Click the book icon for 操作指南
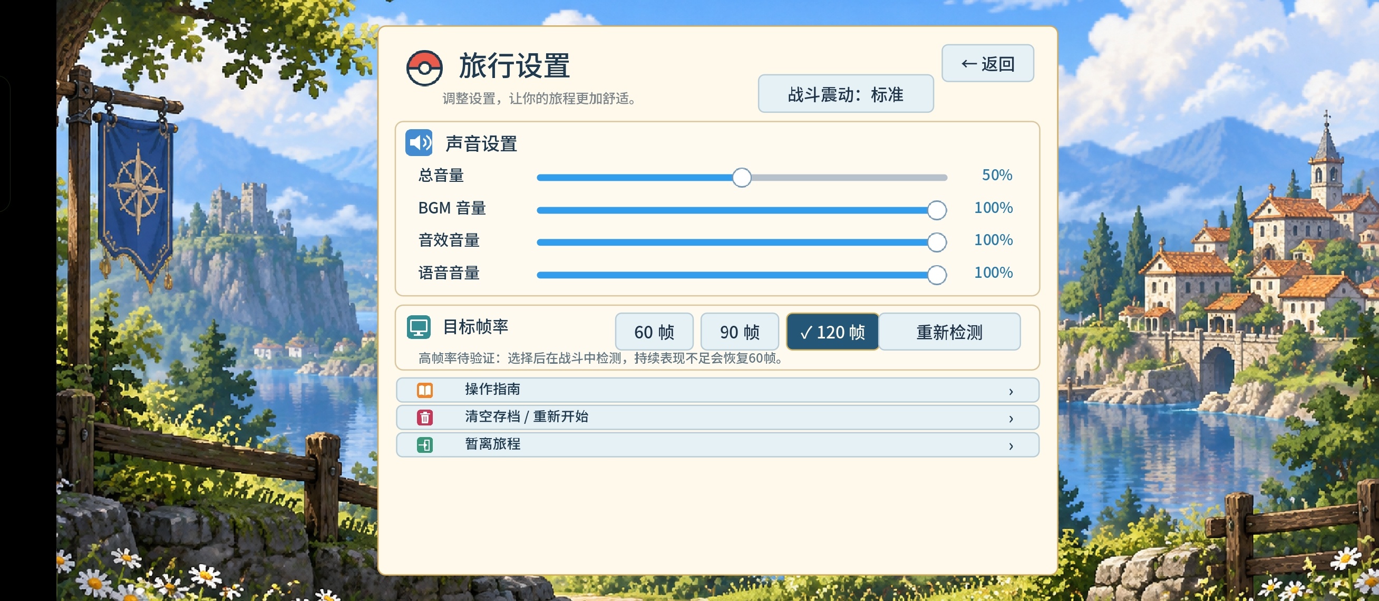Screen dimensions: 1379x601 click(x=424, y=390)
